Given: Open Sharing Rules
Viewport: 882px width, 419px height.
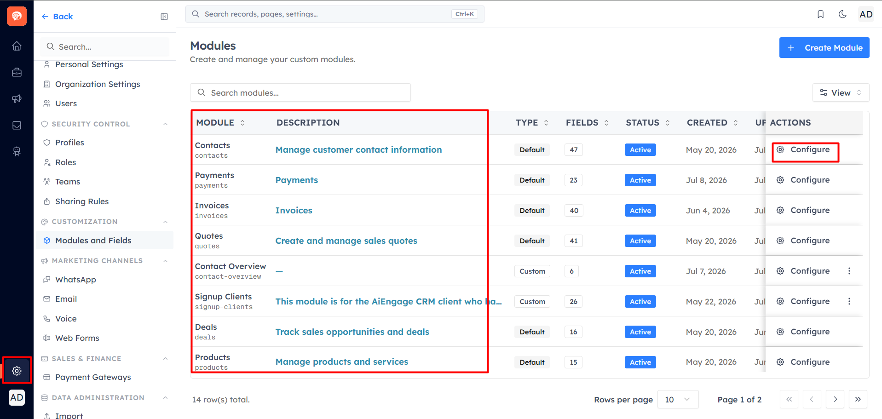Looking at the screenshot, I should pos(82,201).
